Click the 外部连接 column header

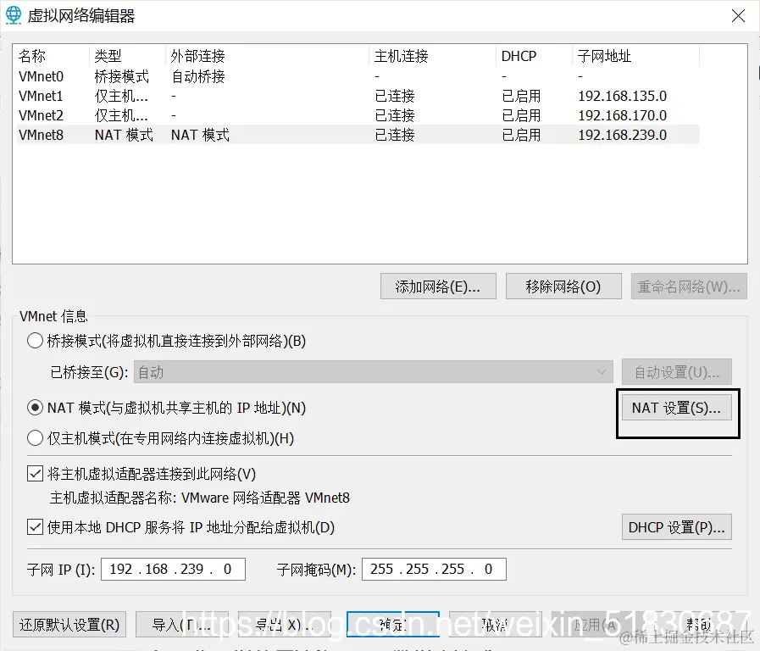point(267,56)
